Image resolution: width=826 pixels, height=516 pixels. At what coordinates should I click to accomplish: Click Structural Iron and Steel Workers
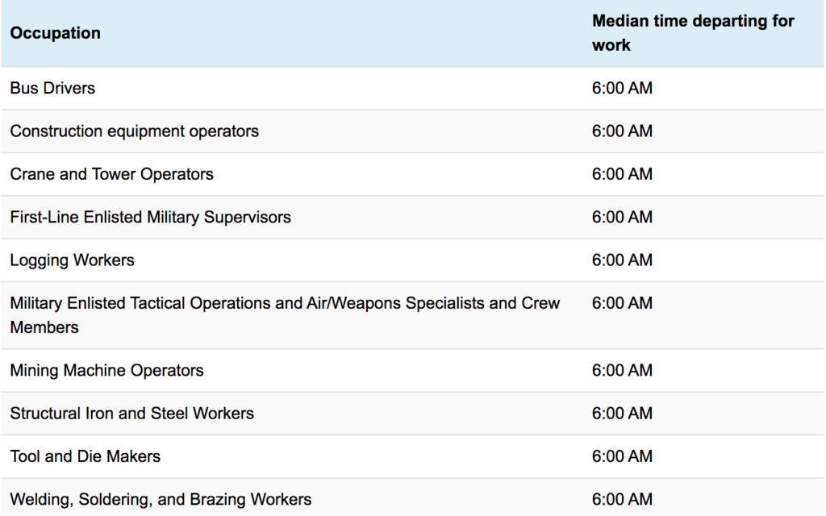(x=131, y=414)
